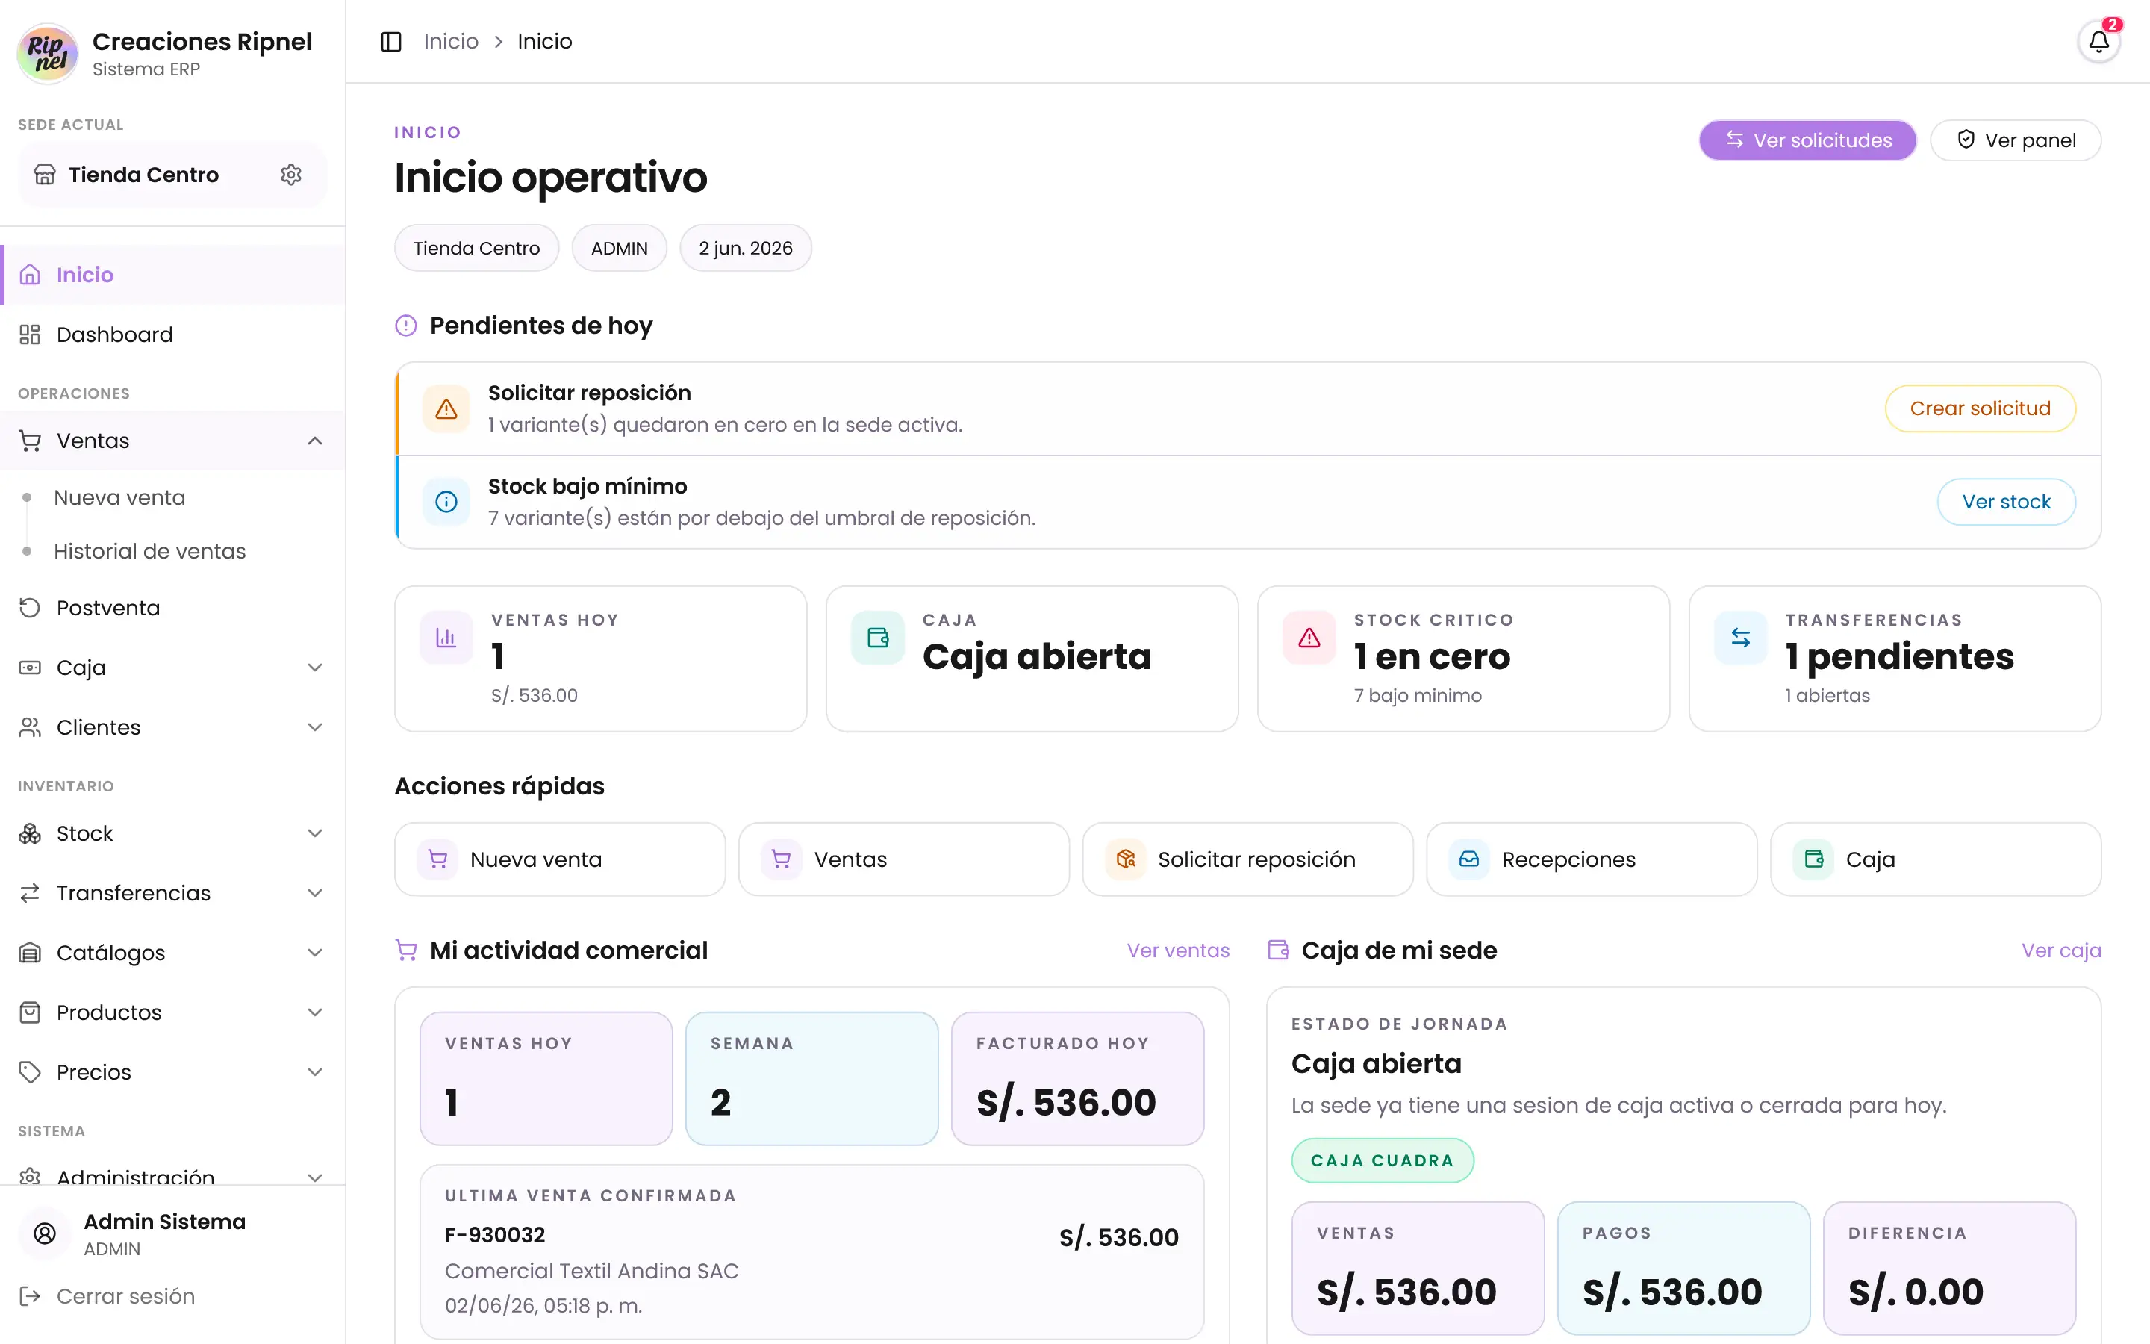This screenshot has height=1344, width=2150.
Task: Collapse the Ventas menu chevron
Action: tap(314, 441)
